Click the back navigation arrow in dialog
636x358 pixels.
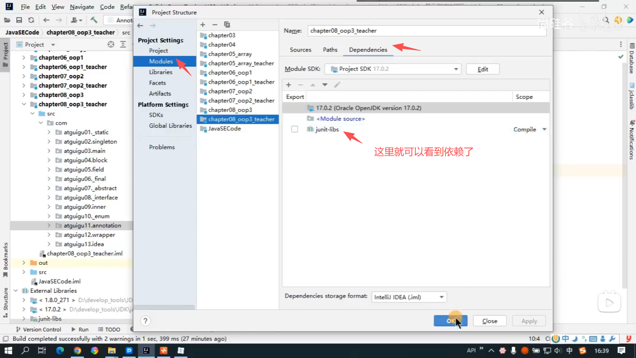pyautogui.click(x=140, y=26)
